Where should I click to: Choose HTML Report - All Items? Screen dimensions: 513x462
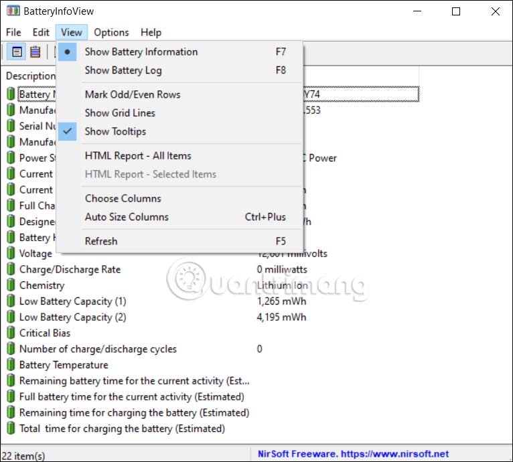pyautogui.click(x=179, y=156)
